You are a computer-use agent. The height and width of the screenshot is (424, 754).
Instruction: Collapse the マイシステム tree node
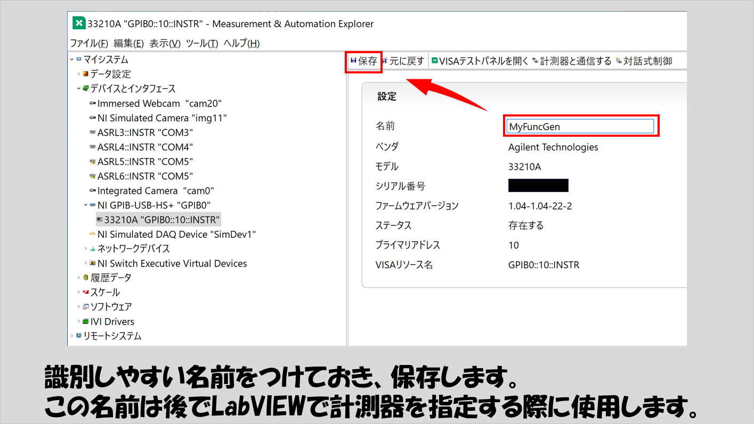coord(72,60)
